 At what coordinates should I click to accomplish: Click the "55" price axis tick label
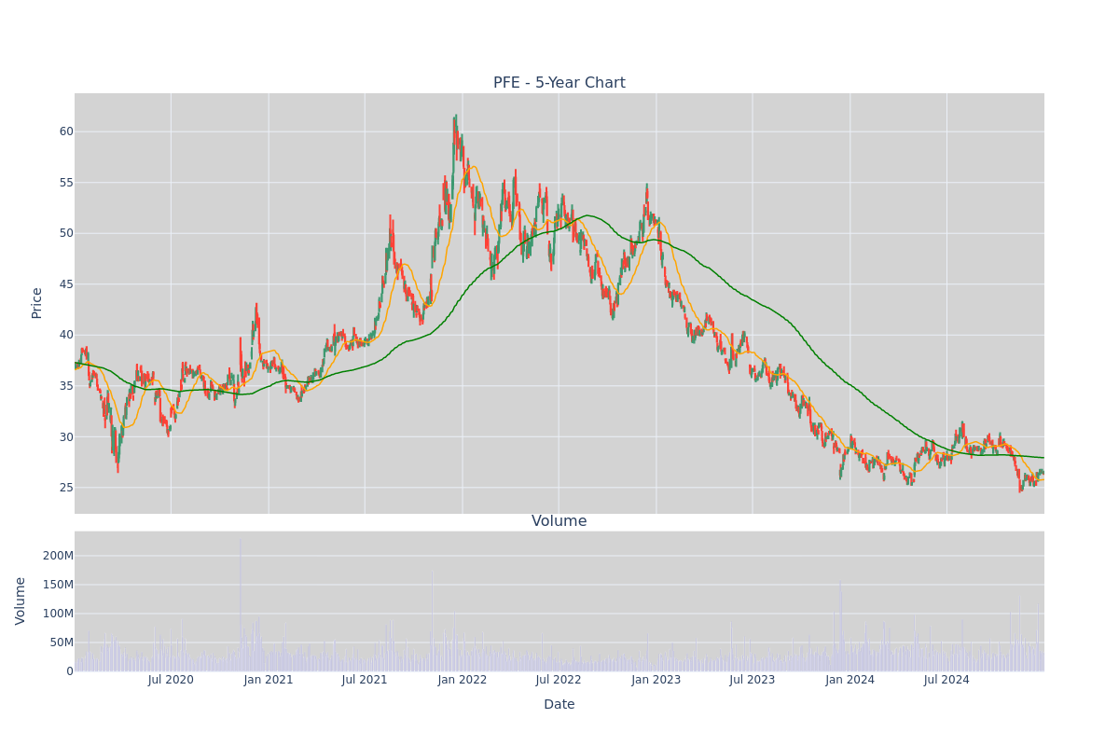(x=66, y=183)
